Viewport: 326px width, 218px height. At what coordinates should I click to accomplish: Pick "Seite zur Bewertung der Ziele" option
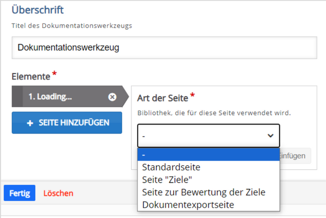point(208,192)
